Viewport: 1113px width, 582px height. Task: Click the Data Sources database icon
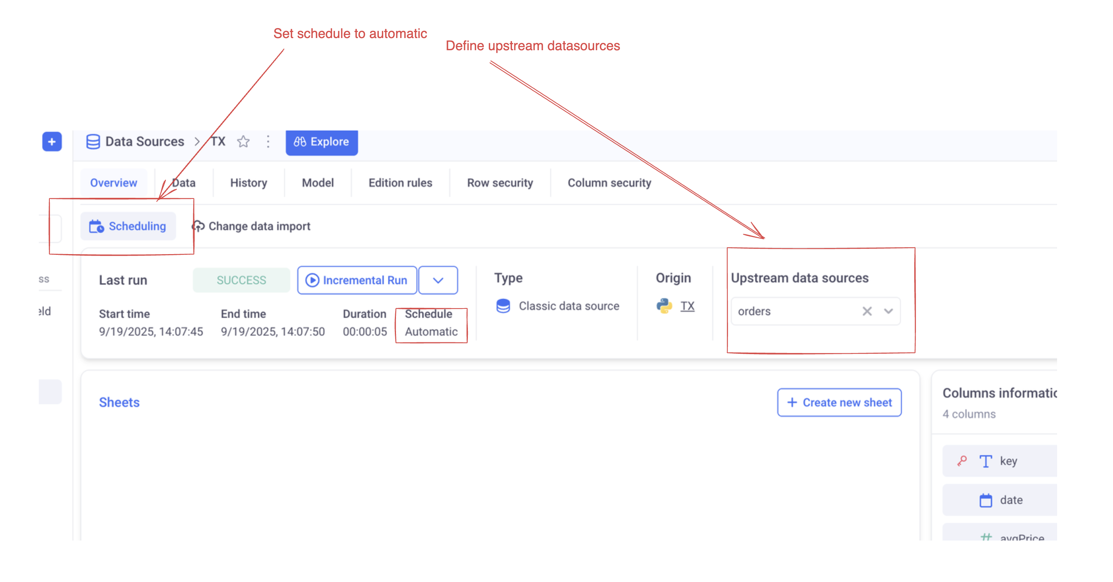(93, 142)
